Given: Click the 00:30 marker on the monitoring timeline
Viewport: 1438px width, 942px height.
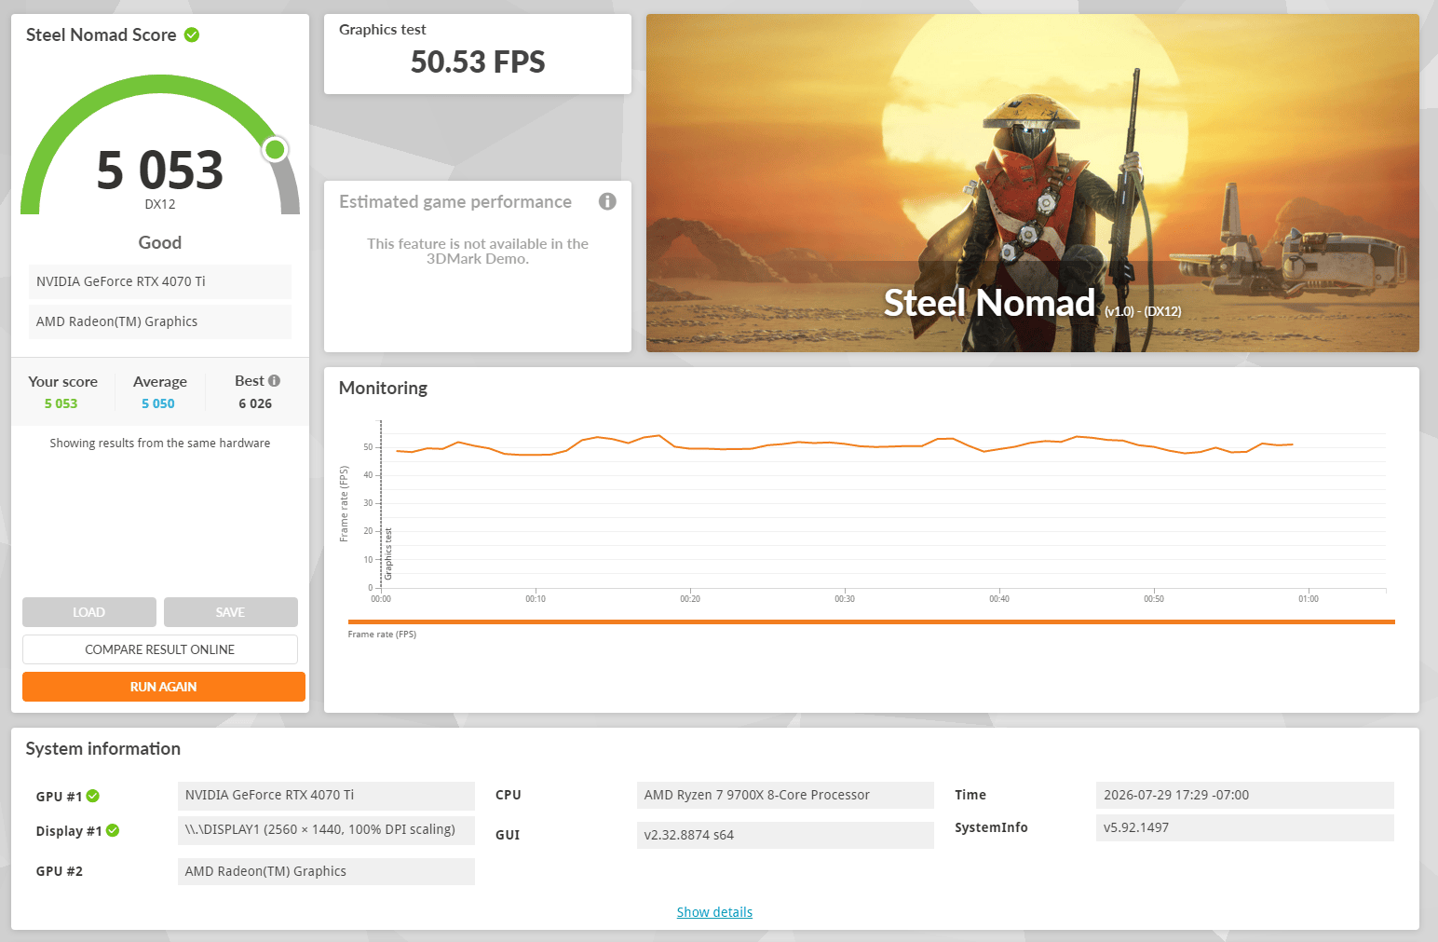Looking at the screenshot, I should tap(845, 598).
